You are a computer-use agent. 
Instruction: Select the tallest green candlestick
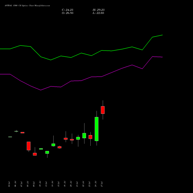tap(96, 129)
